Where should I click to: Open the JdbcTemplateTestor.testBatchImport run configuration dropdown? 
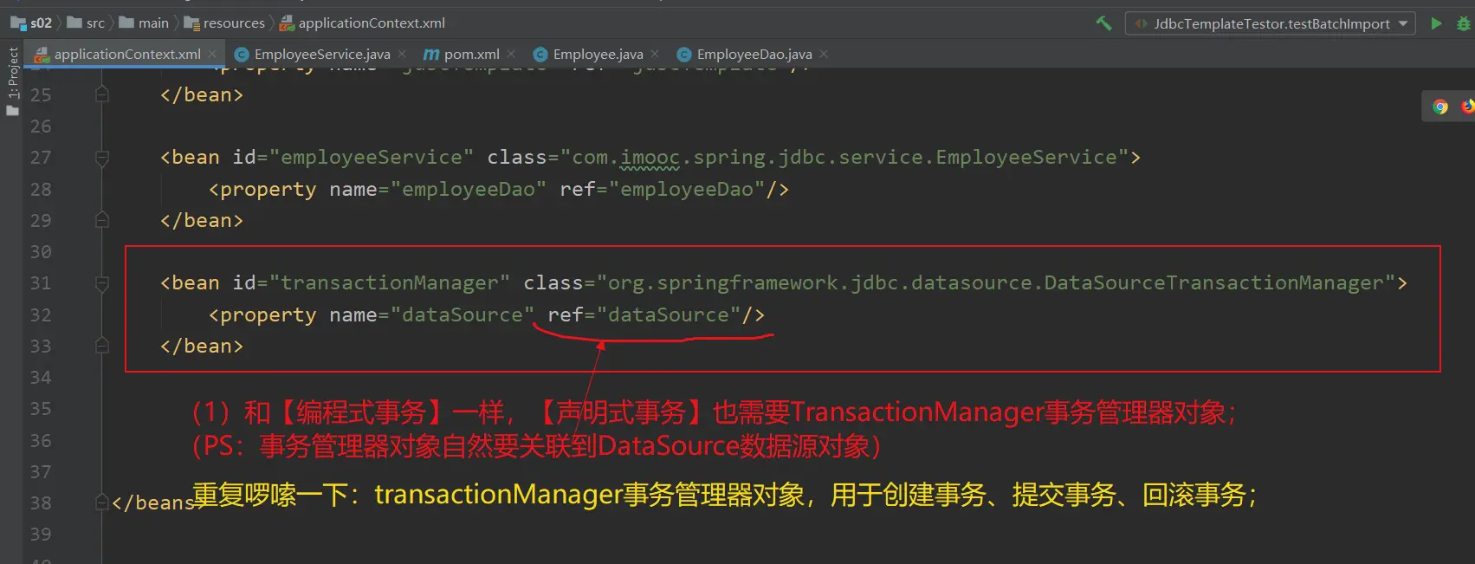click(1271, 23)
